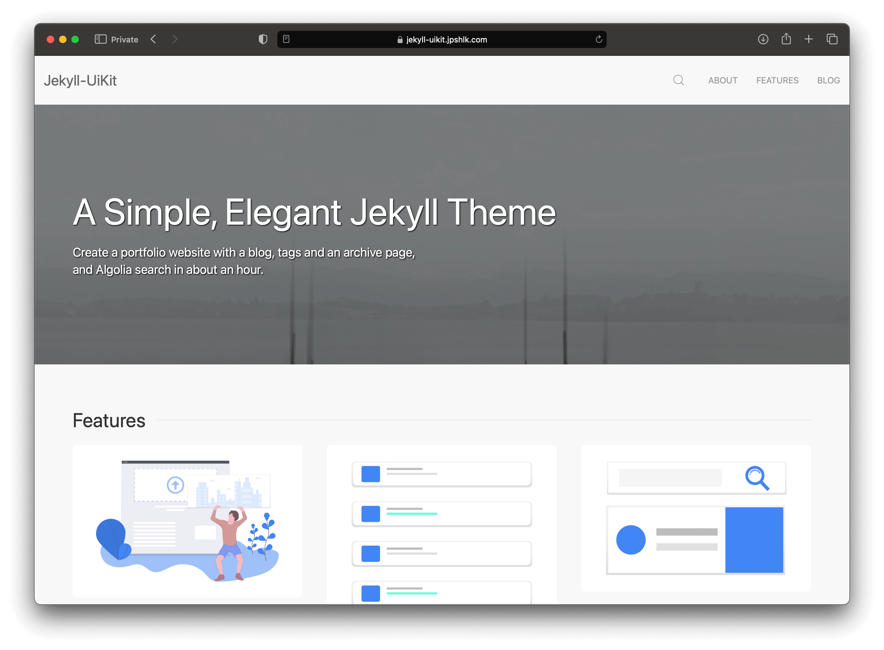884x650 pixels.
Task: Open the list items feature card
Action: click(441, 524)
